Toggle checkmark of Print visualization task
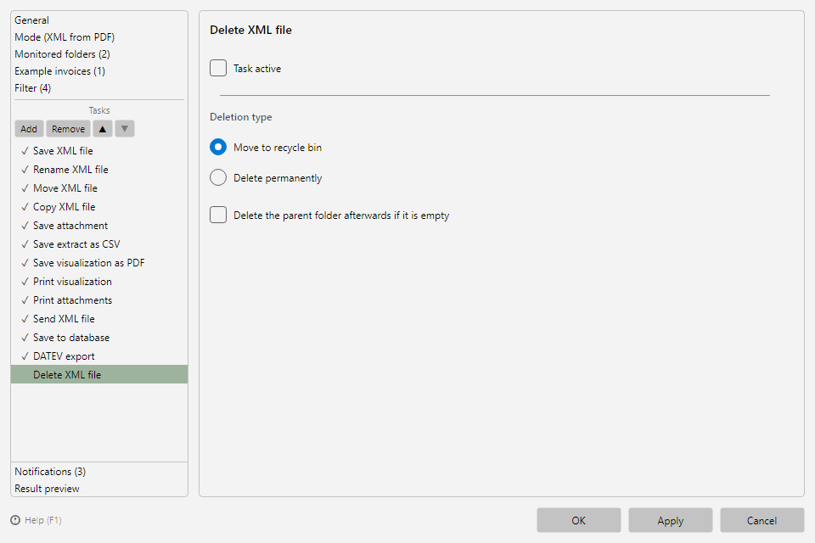The width and height of the screenshot is (815, 543). click(x=25, y=283)
